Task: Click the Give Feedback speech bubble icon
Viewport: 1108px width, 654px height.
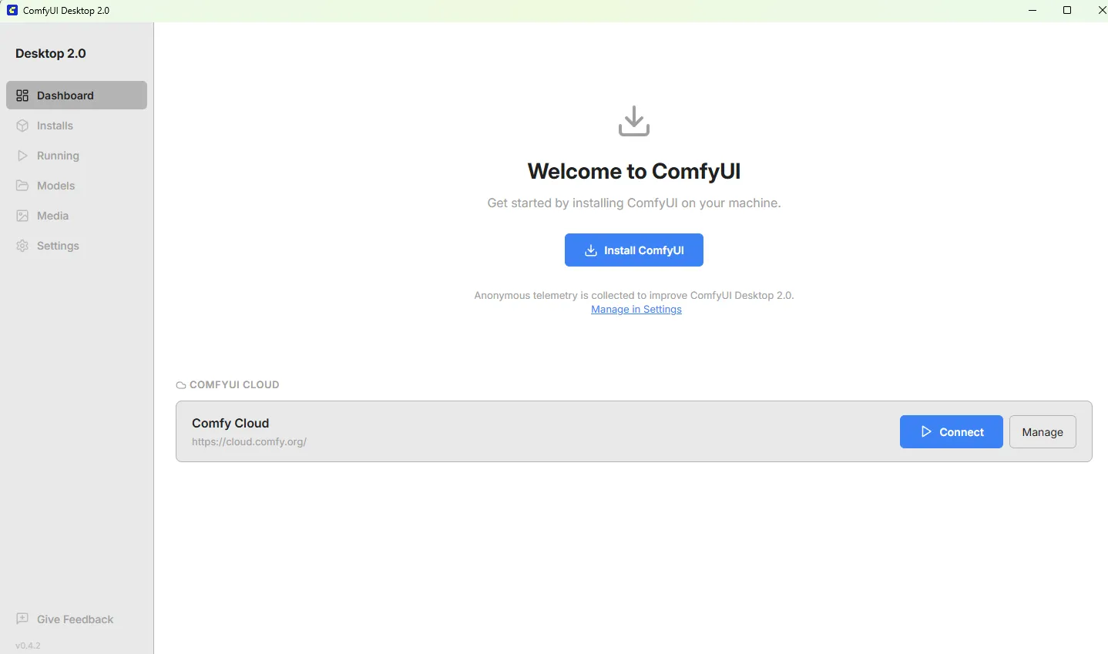Action: pos(22,619)
